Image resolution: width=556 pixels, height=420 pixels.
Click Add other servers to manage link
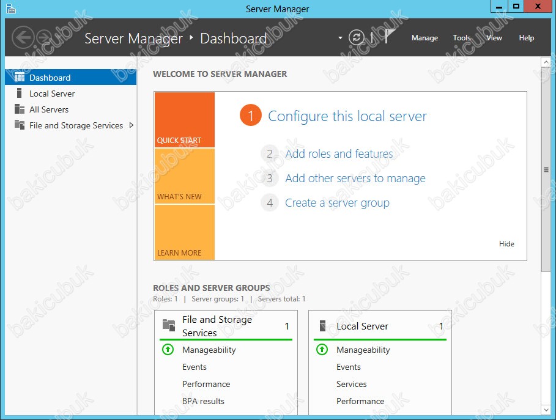coord(355,179)
